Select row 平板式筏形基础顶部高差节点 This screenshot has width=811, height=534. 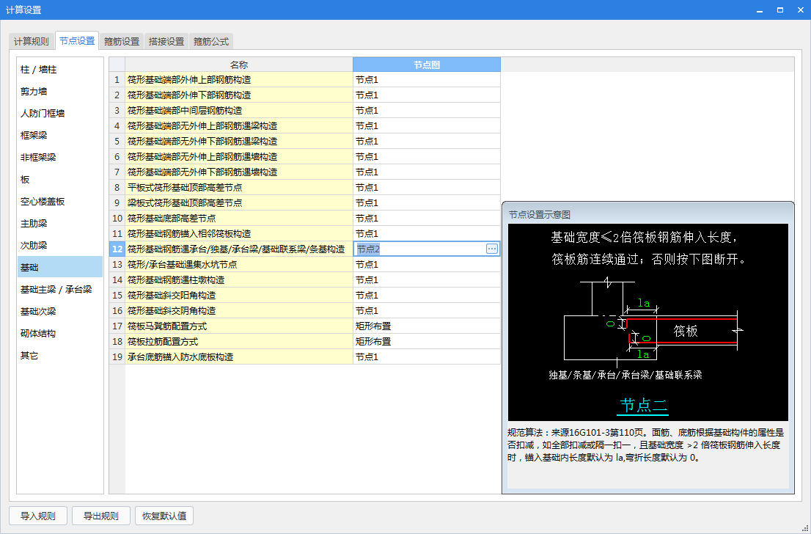point(239,187)
